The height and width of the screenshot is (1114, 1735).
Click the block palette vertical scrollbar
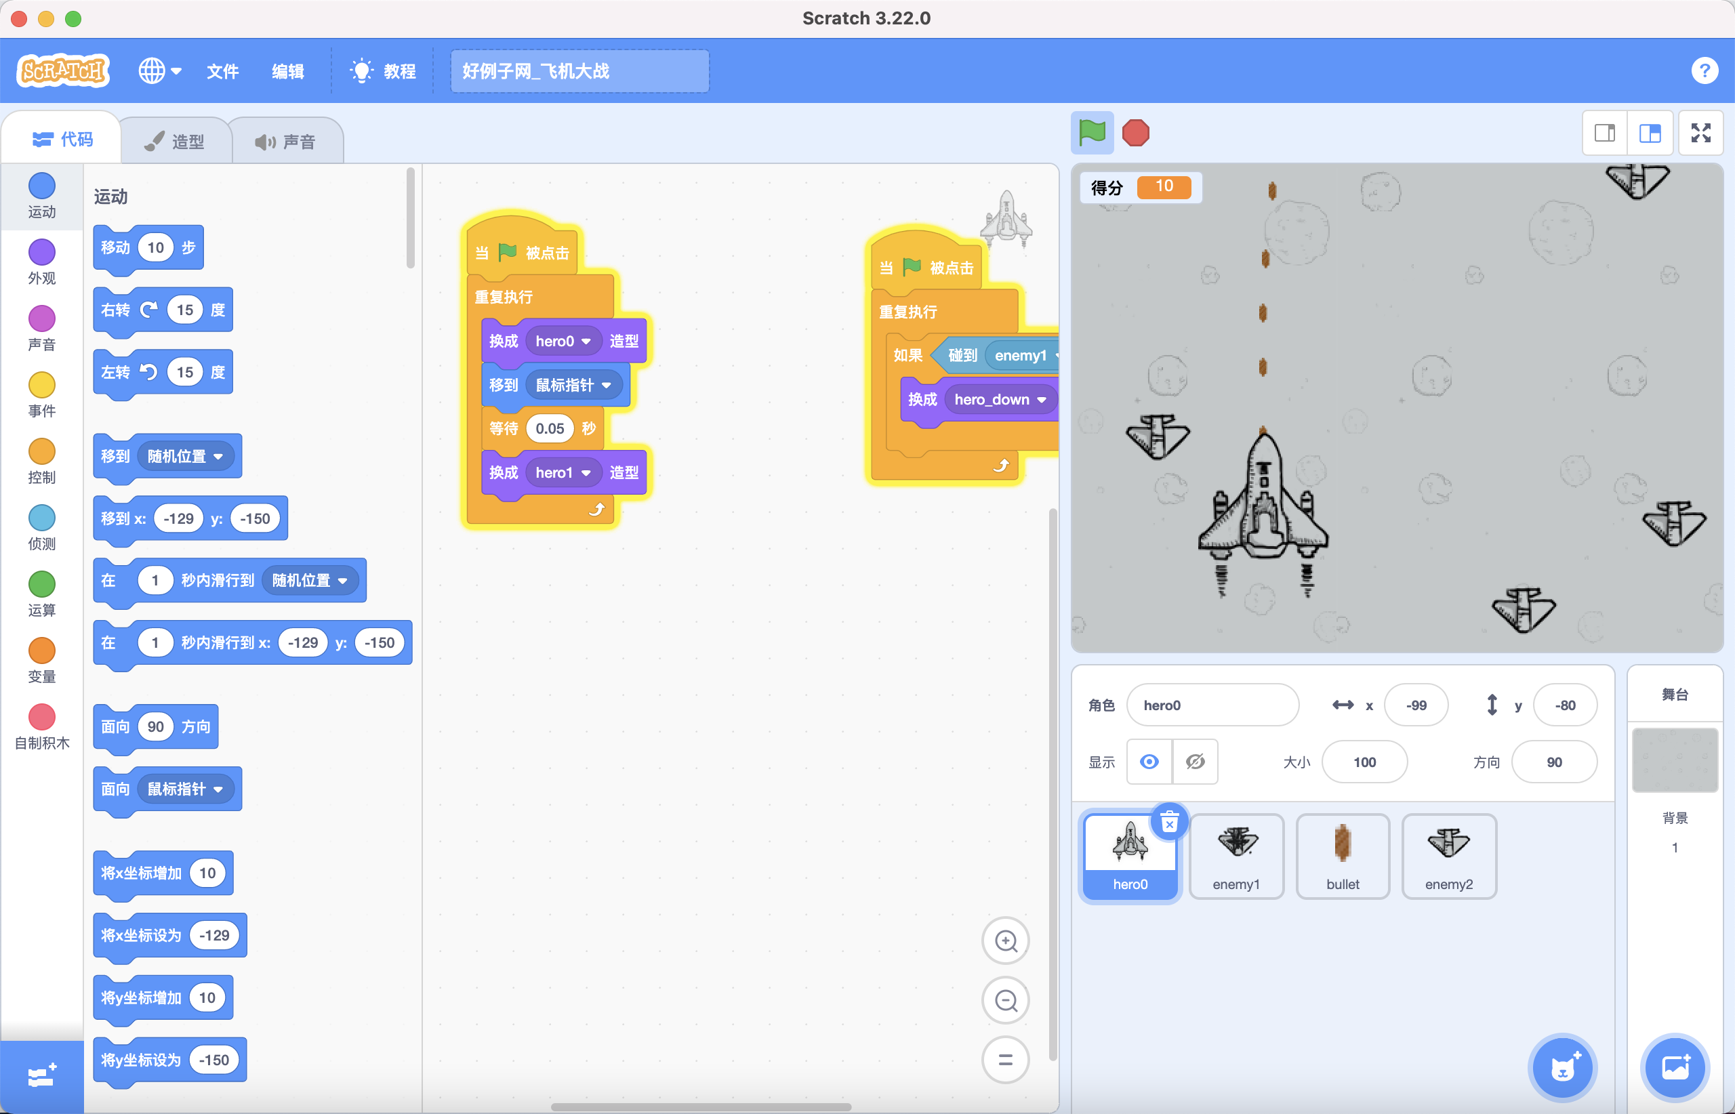click(410, 218)
